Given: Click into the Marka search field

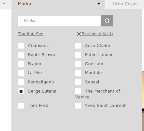Looking at the screenshot, I should click(x=59, y=21).
